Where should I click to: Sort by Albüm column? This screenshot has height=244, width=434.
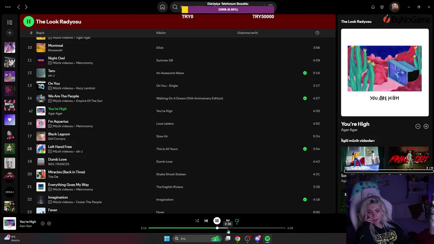[x=161, y=33]
